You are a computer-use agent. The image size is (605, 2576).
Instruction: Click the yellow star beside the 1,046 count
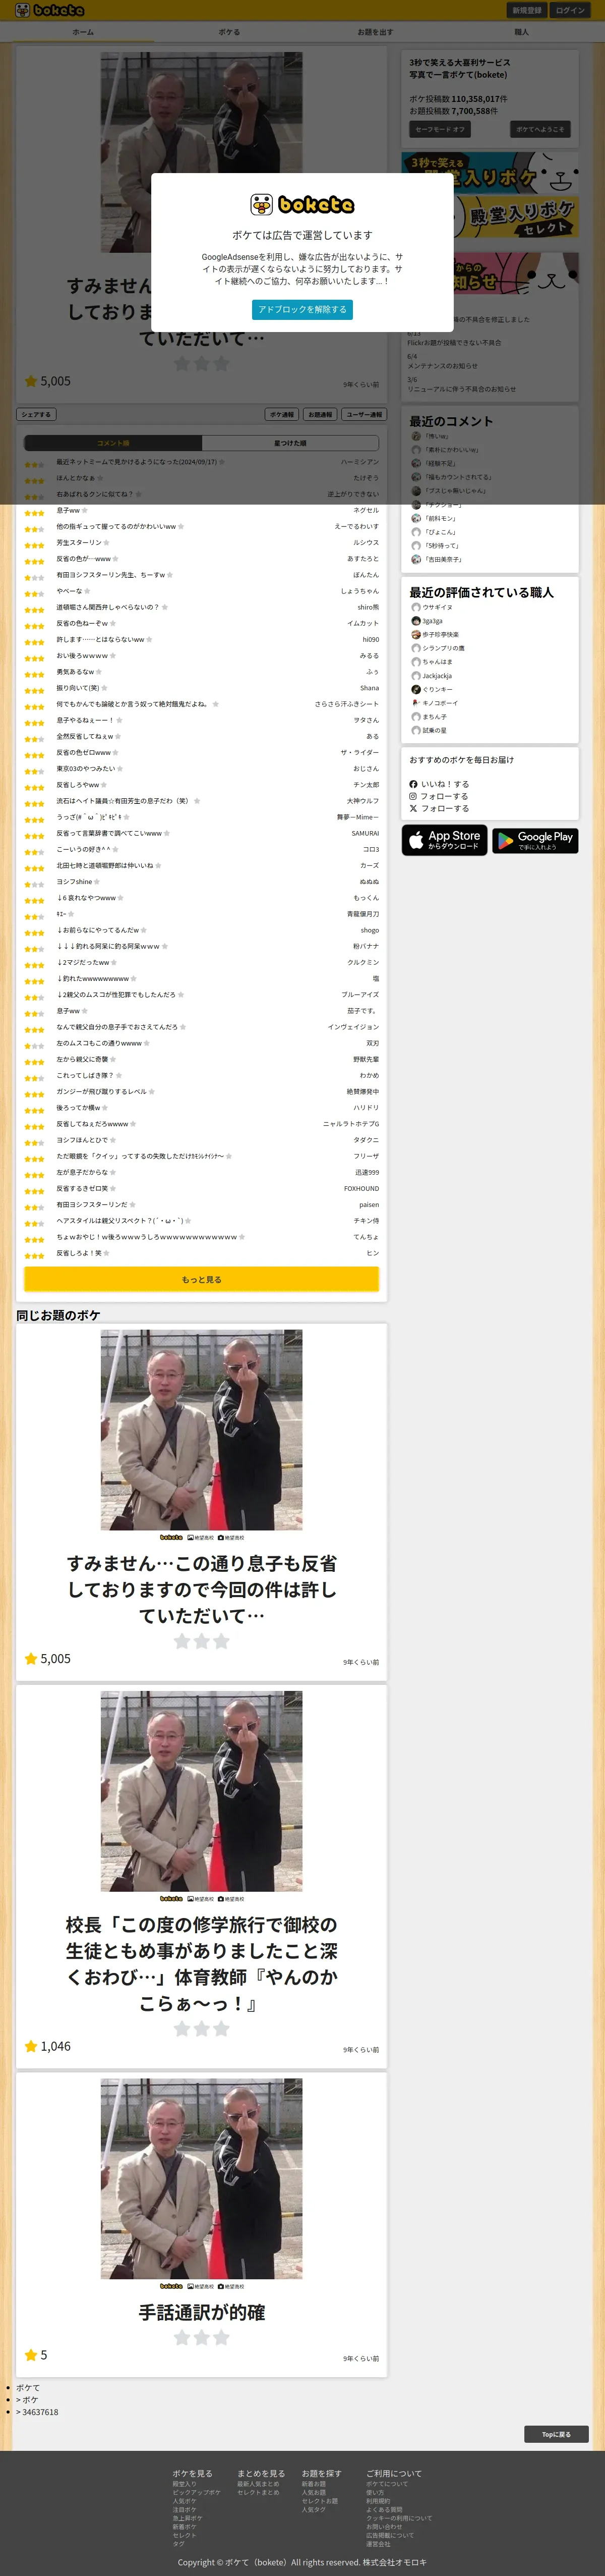(x=31, y=2046)
